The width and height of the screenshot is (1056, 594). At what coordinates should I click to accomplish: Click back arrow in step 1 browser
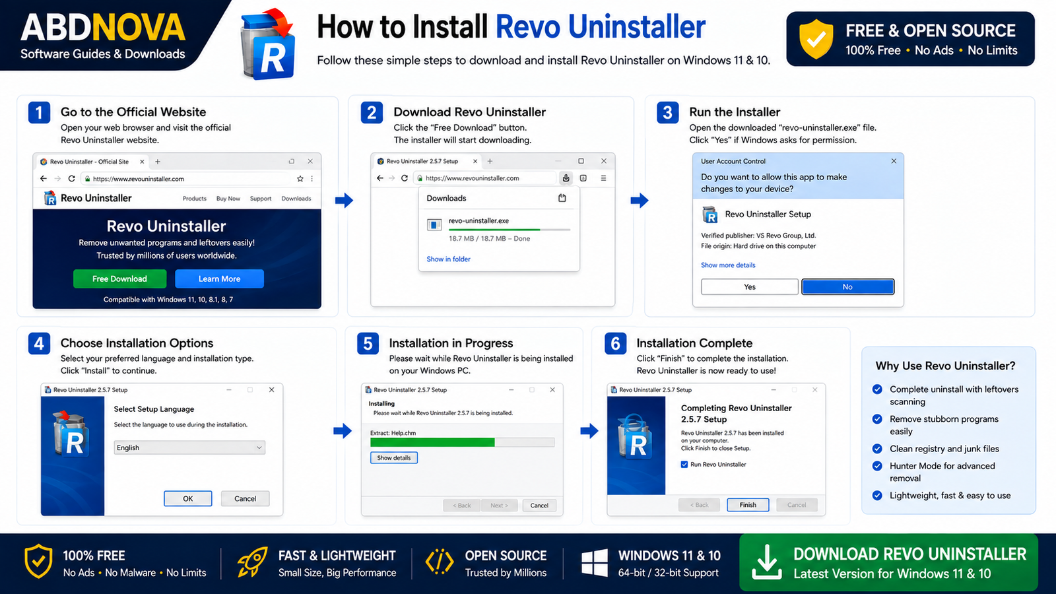point(44,179)
